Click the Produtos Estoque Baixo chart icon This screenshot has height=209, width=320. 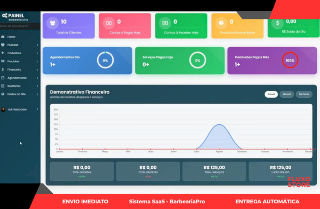click(221, 23)
